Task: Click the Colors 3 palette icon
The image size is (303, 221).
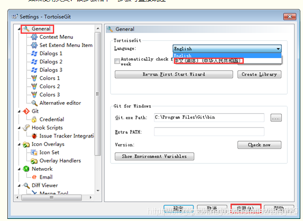Action: pos(34,95)
